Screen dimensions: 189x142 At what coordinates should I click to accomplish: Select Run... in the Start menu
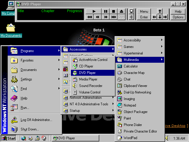click(34, 107)
